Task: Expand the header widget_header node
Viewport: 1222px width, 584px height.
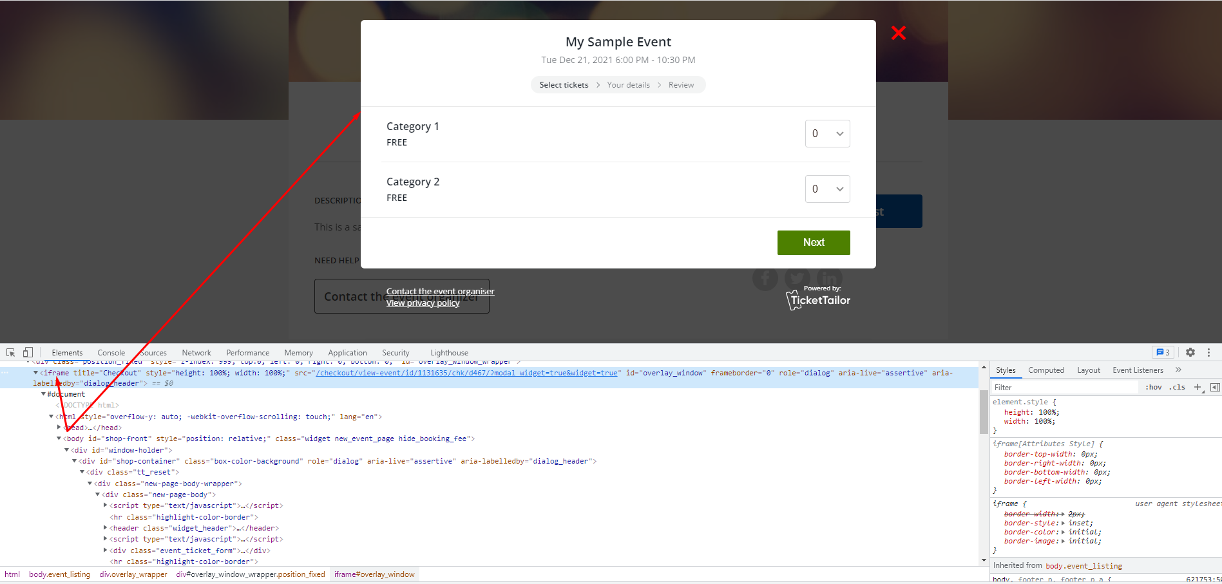Action: 105,528
